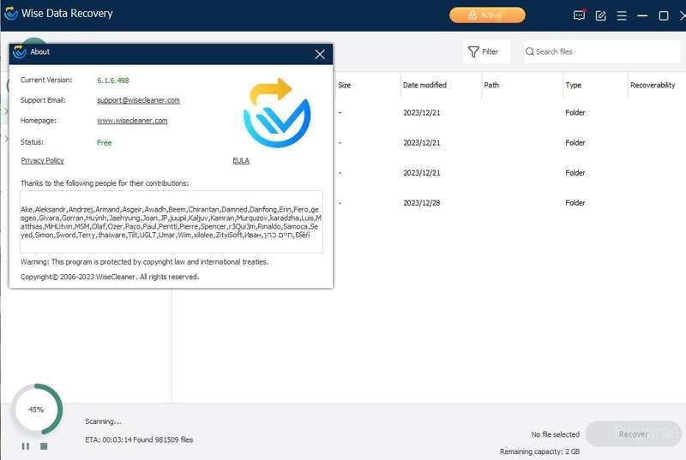Click the Wise Data Recovery app icon in title bar
Screen dimensions: 686x460
click(x=11, y=14)
